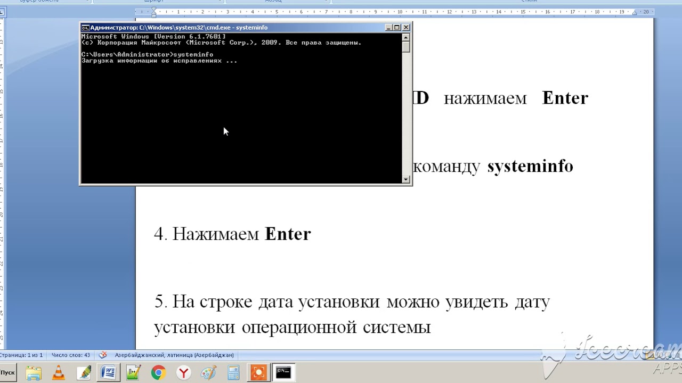Click bold 'systeminfo' in Word document
The height and width of the screenshot is (383, 682).
(x=530, y=166)
